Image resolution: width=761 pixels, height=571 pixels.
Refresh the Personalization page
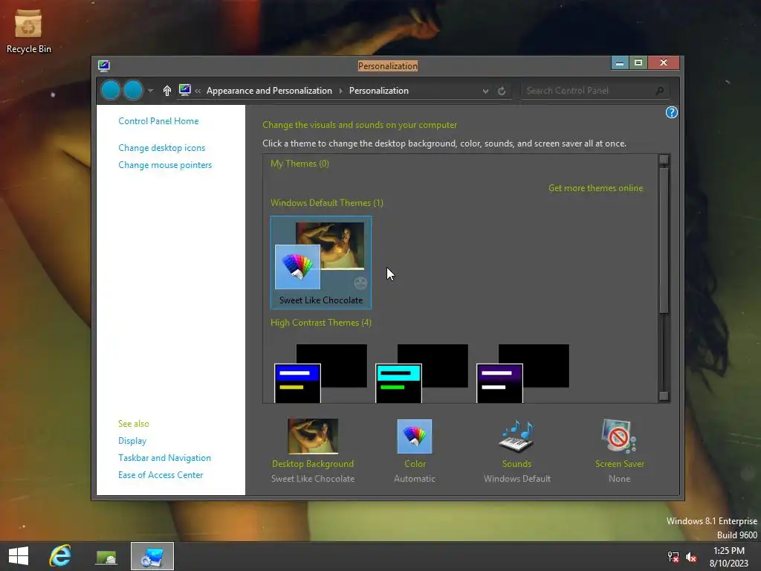pos(502,91)
